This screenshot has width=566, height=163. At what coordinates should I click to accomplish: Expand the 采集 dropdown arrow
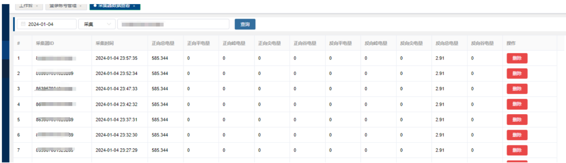(109, 24)
